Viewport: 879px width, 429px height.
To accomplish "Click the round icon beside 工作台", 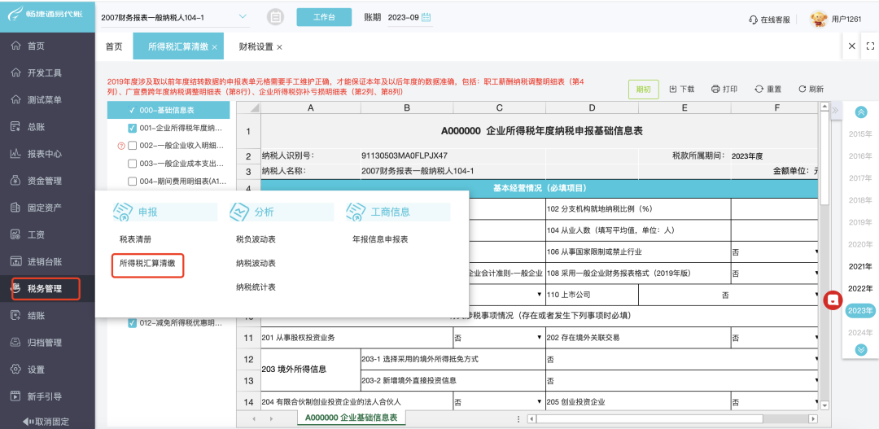I will pos(275,17).
